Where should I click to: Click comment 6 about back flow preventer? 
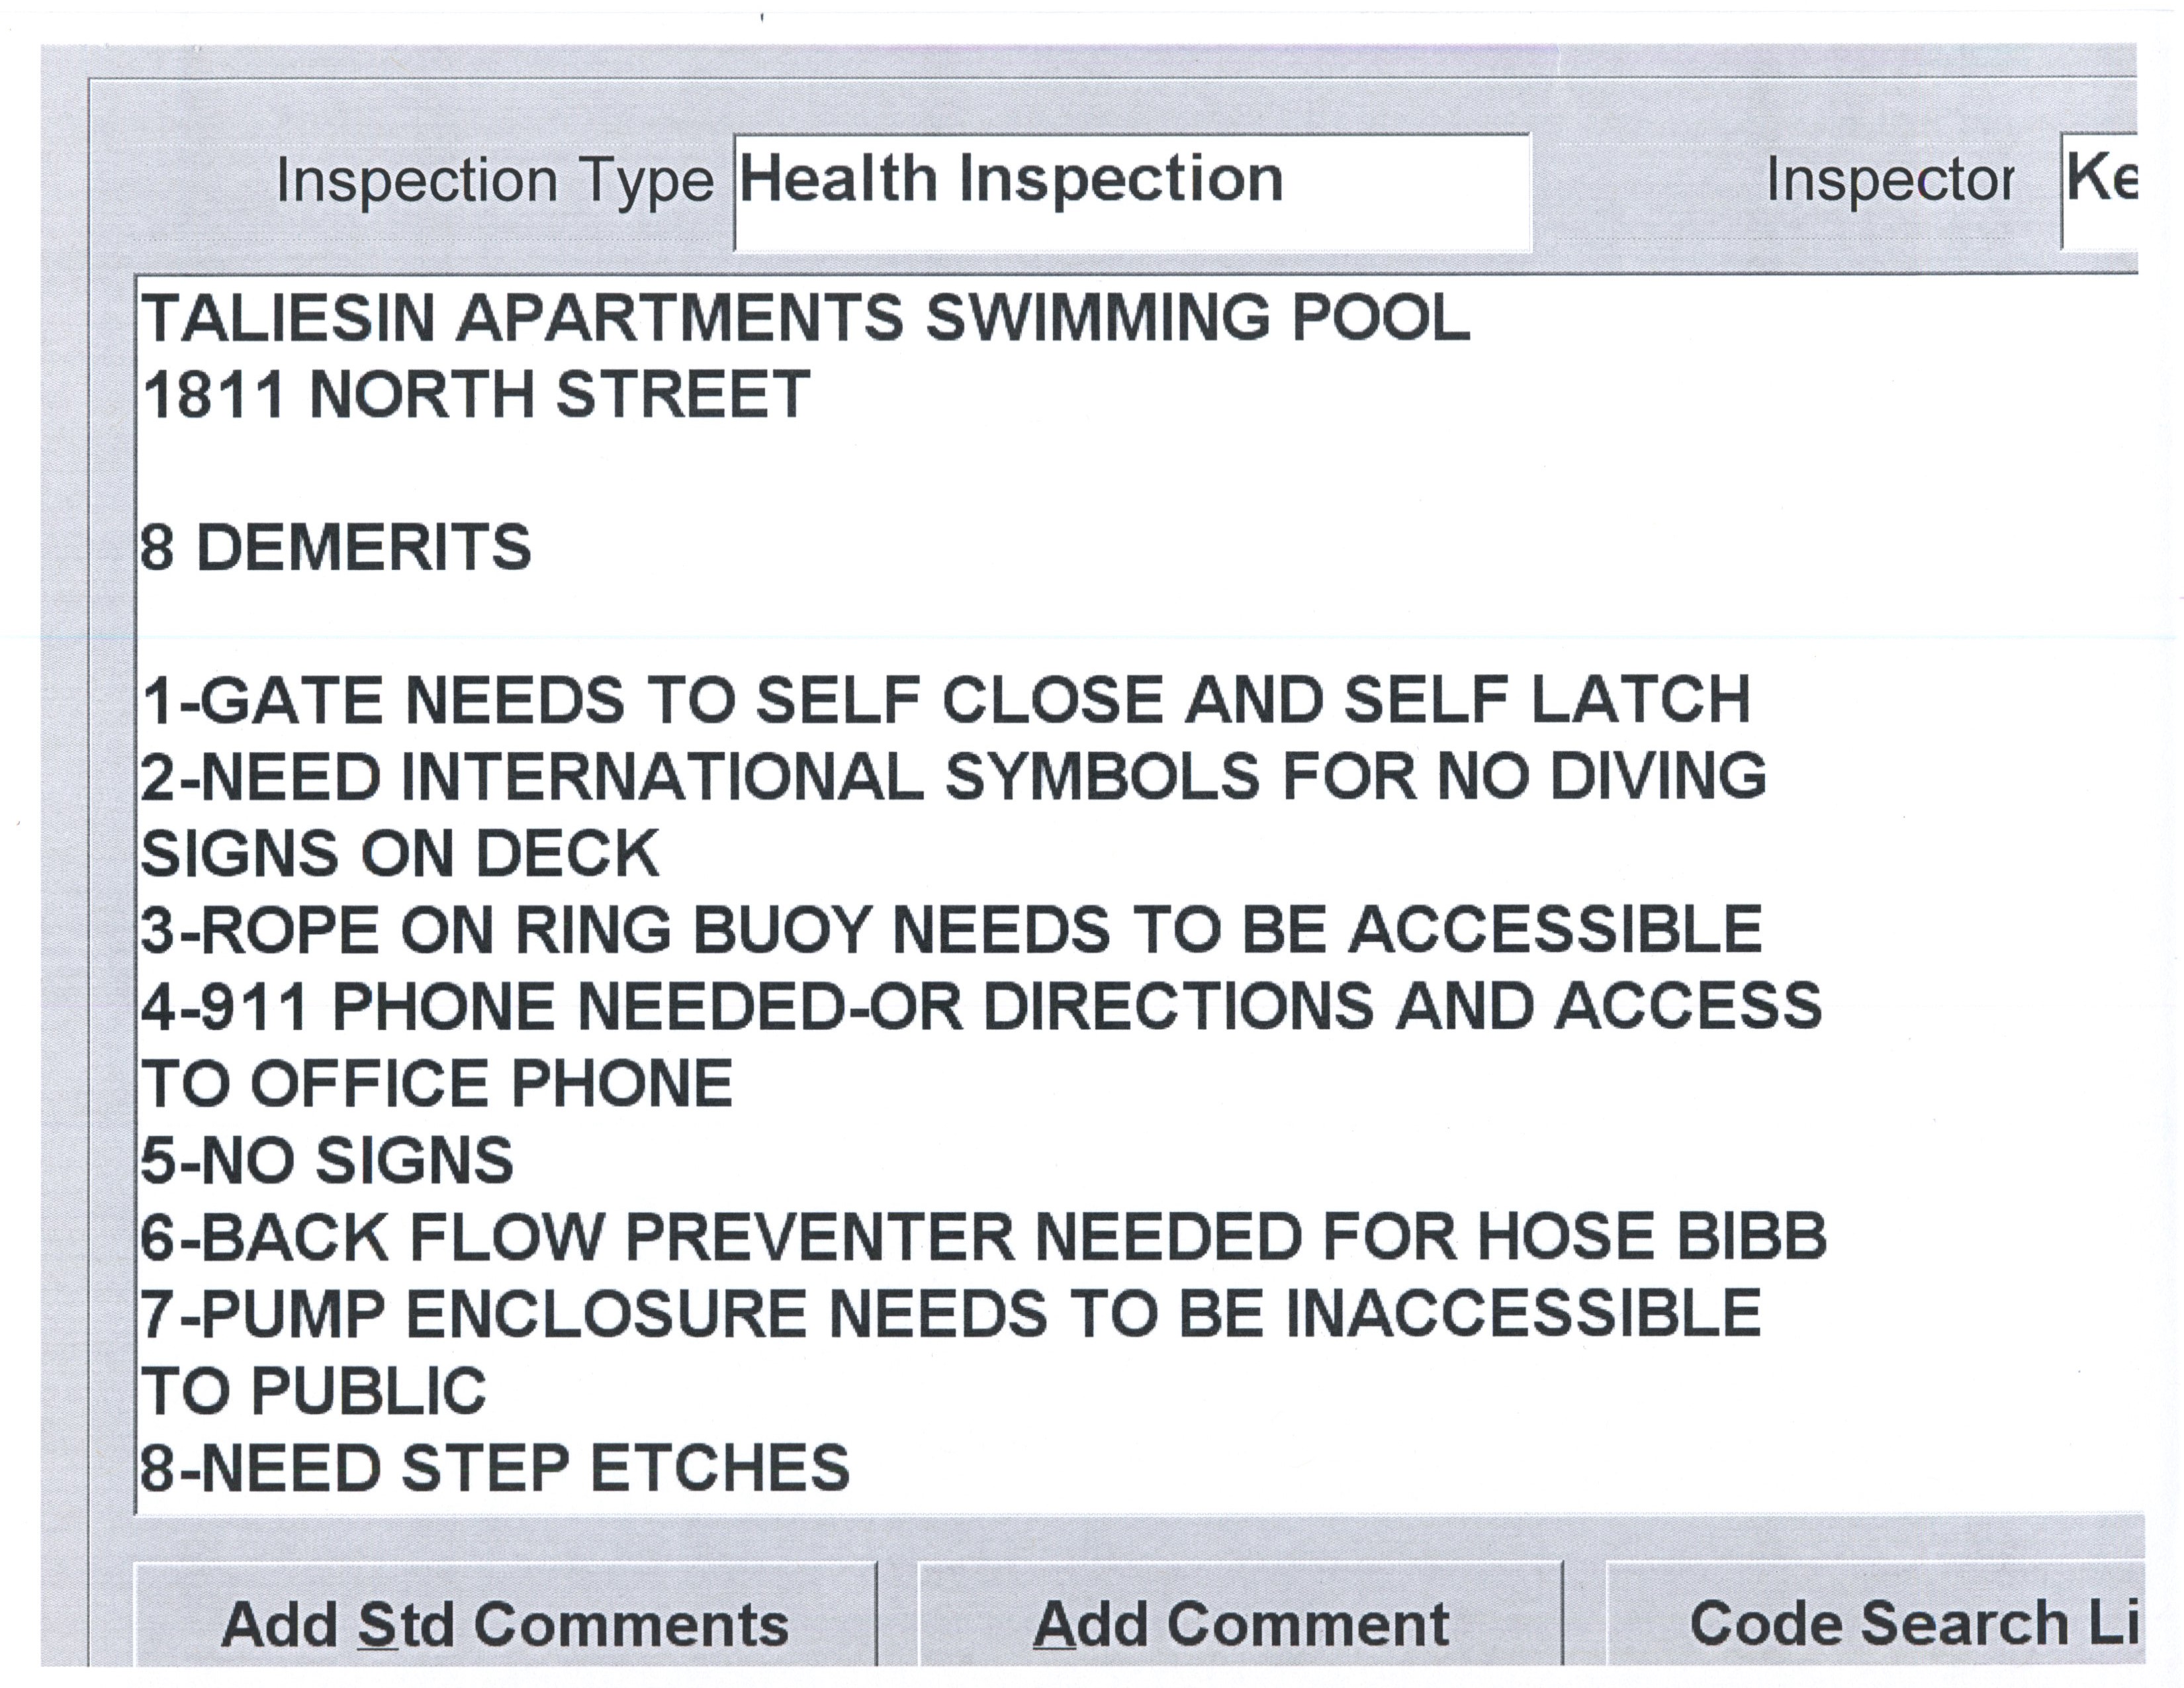pyautogui.click(x=983, y=1238)
